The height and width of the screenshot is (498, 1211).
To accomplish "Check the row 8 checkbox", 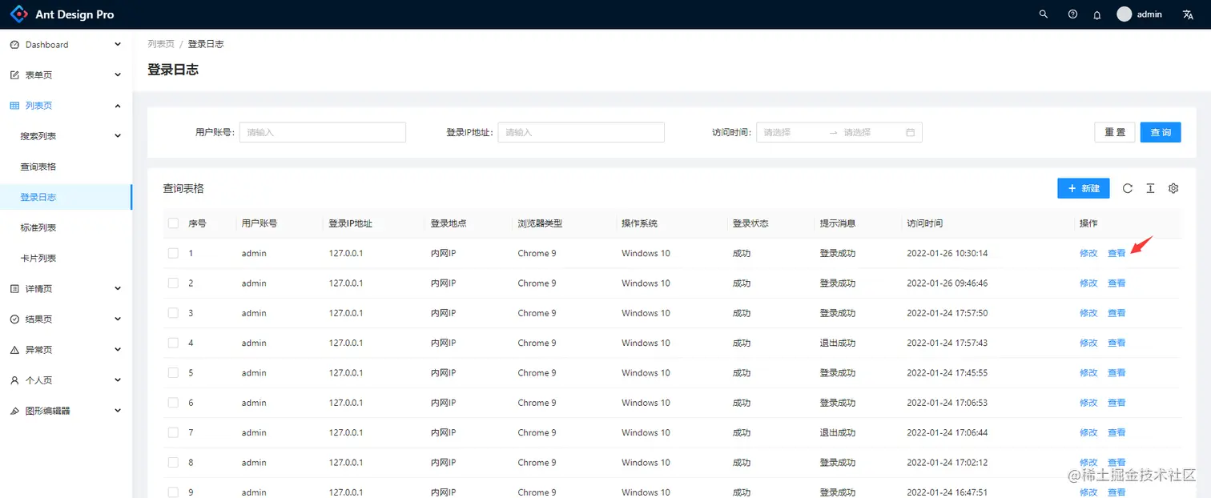I will [x=173, y=462].
